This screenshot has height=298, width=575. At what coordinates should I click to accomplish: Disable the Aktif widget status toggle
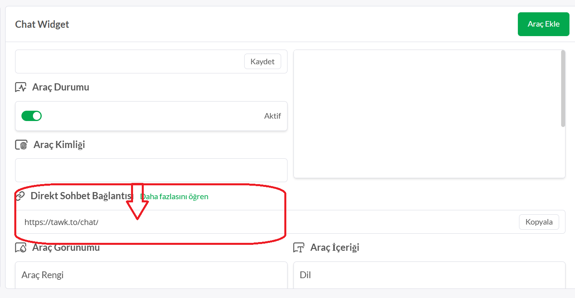click(x=31, y=116)
